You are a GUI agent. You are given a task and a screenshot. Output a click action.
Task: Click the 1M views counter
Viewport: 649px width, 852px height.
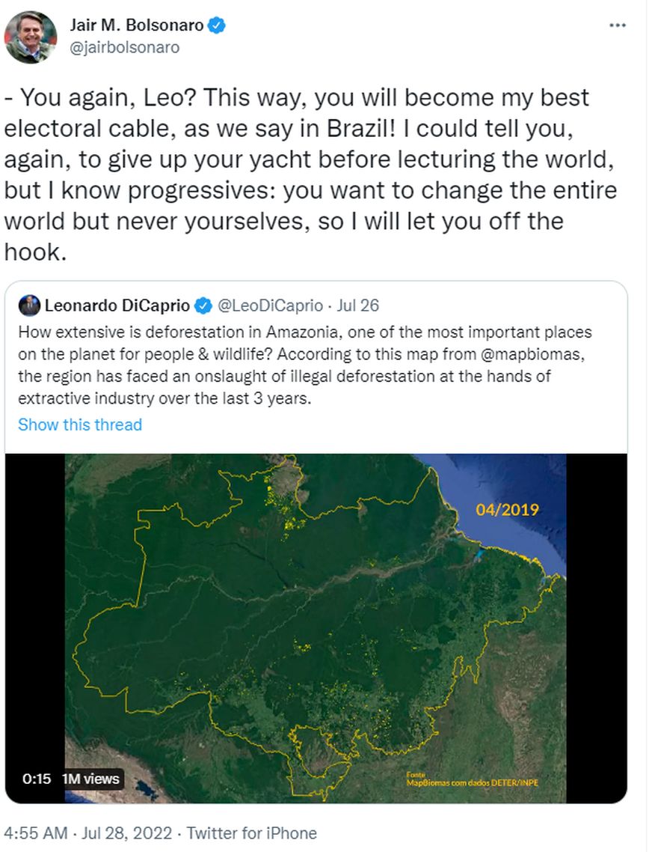[90, 779]
